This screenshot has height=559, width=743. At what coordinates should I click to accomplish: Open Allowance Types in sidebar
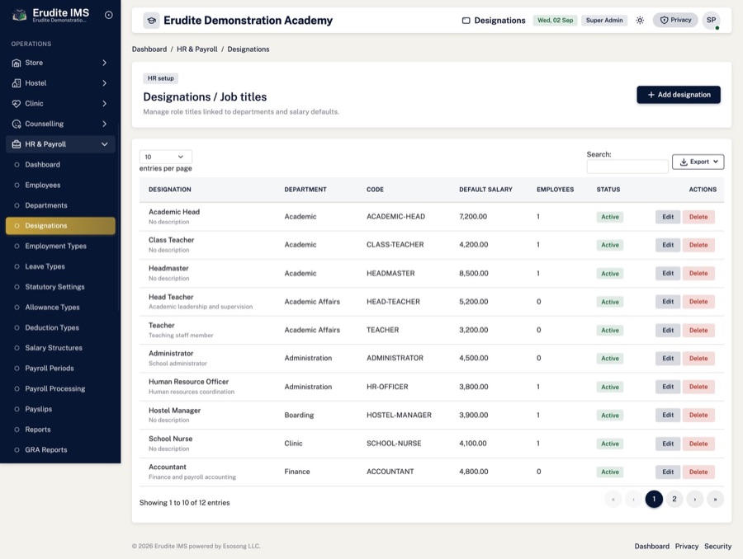click(x=60, y=308)
